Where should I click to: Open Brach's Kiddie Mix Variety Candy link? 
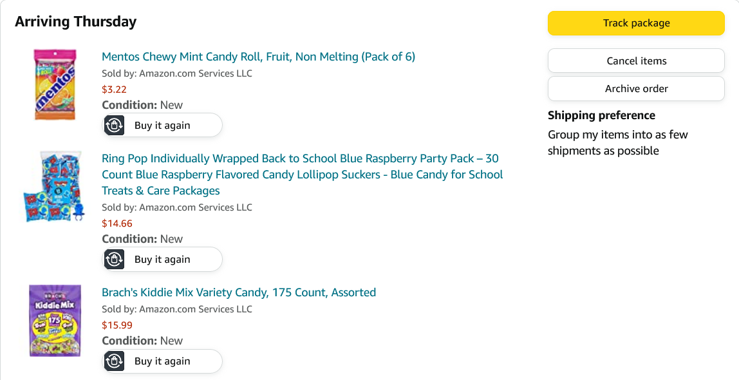(239, 292)
